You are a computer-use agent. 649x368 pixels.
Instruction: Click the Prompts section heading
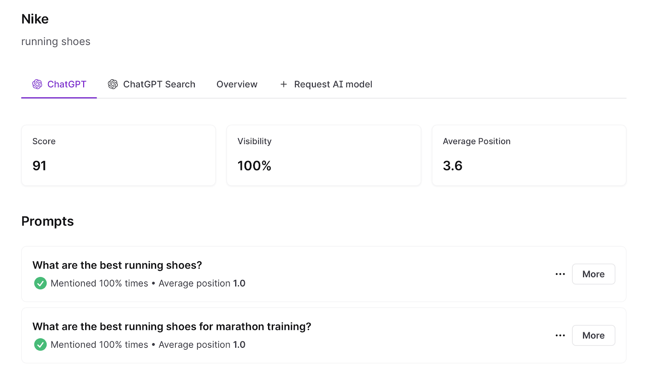click(x=47, y=221)
